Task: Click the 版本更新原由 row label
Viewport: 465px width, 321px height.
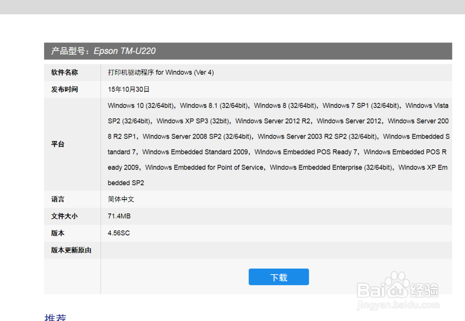Action: click(x=71, y=250)
